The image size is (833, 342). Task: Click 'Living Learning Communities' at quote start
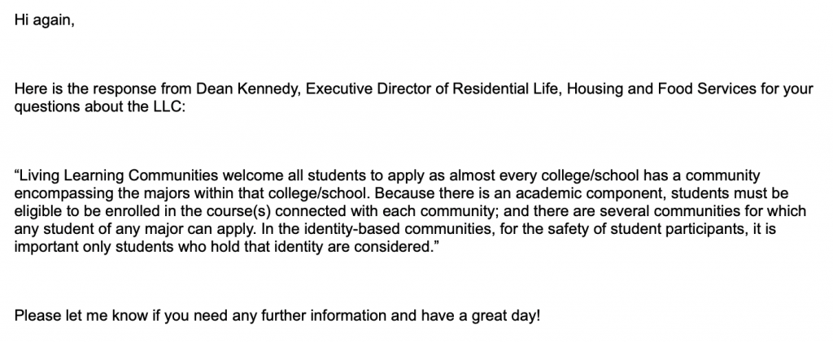[x=120, y=175]
